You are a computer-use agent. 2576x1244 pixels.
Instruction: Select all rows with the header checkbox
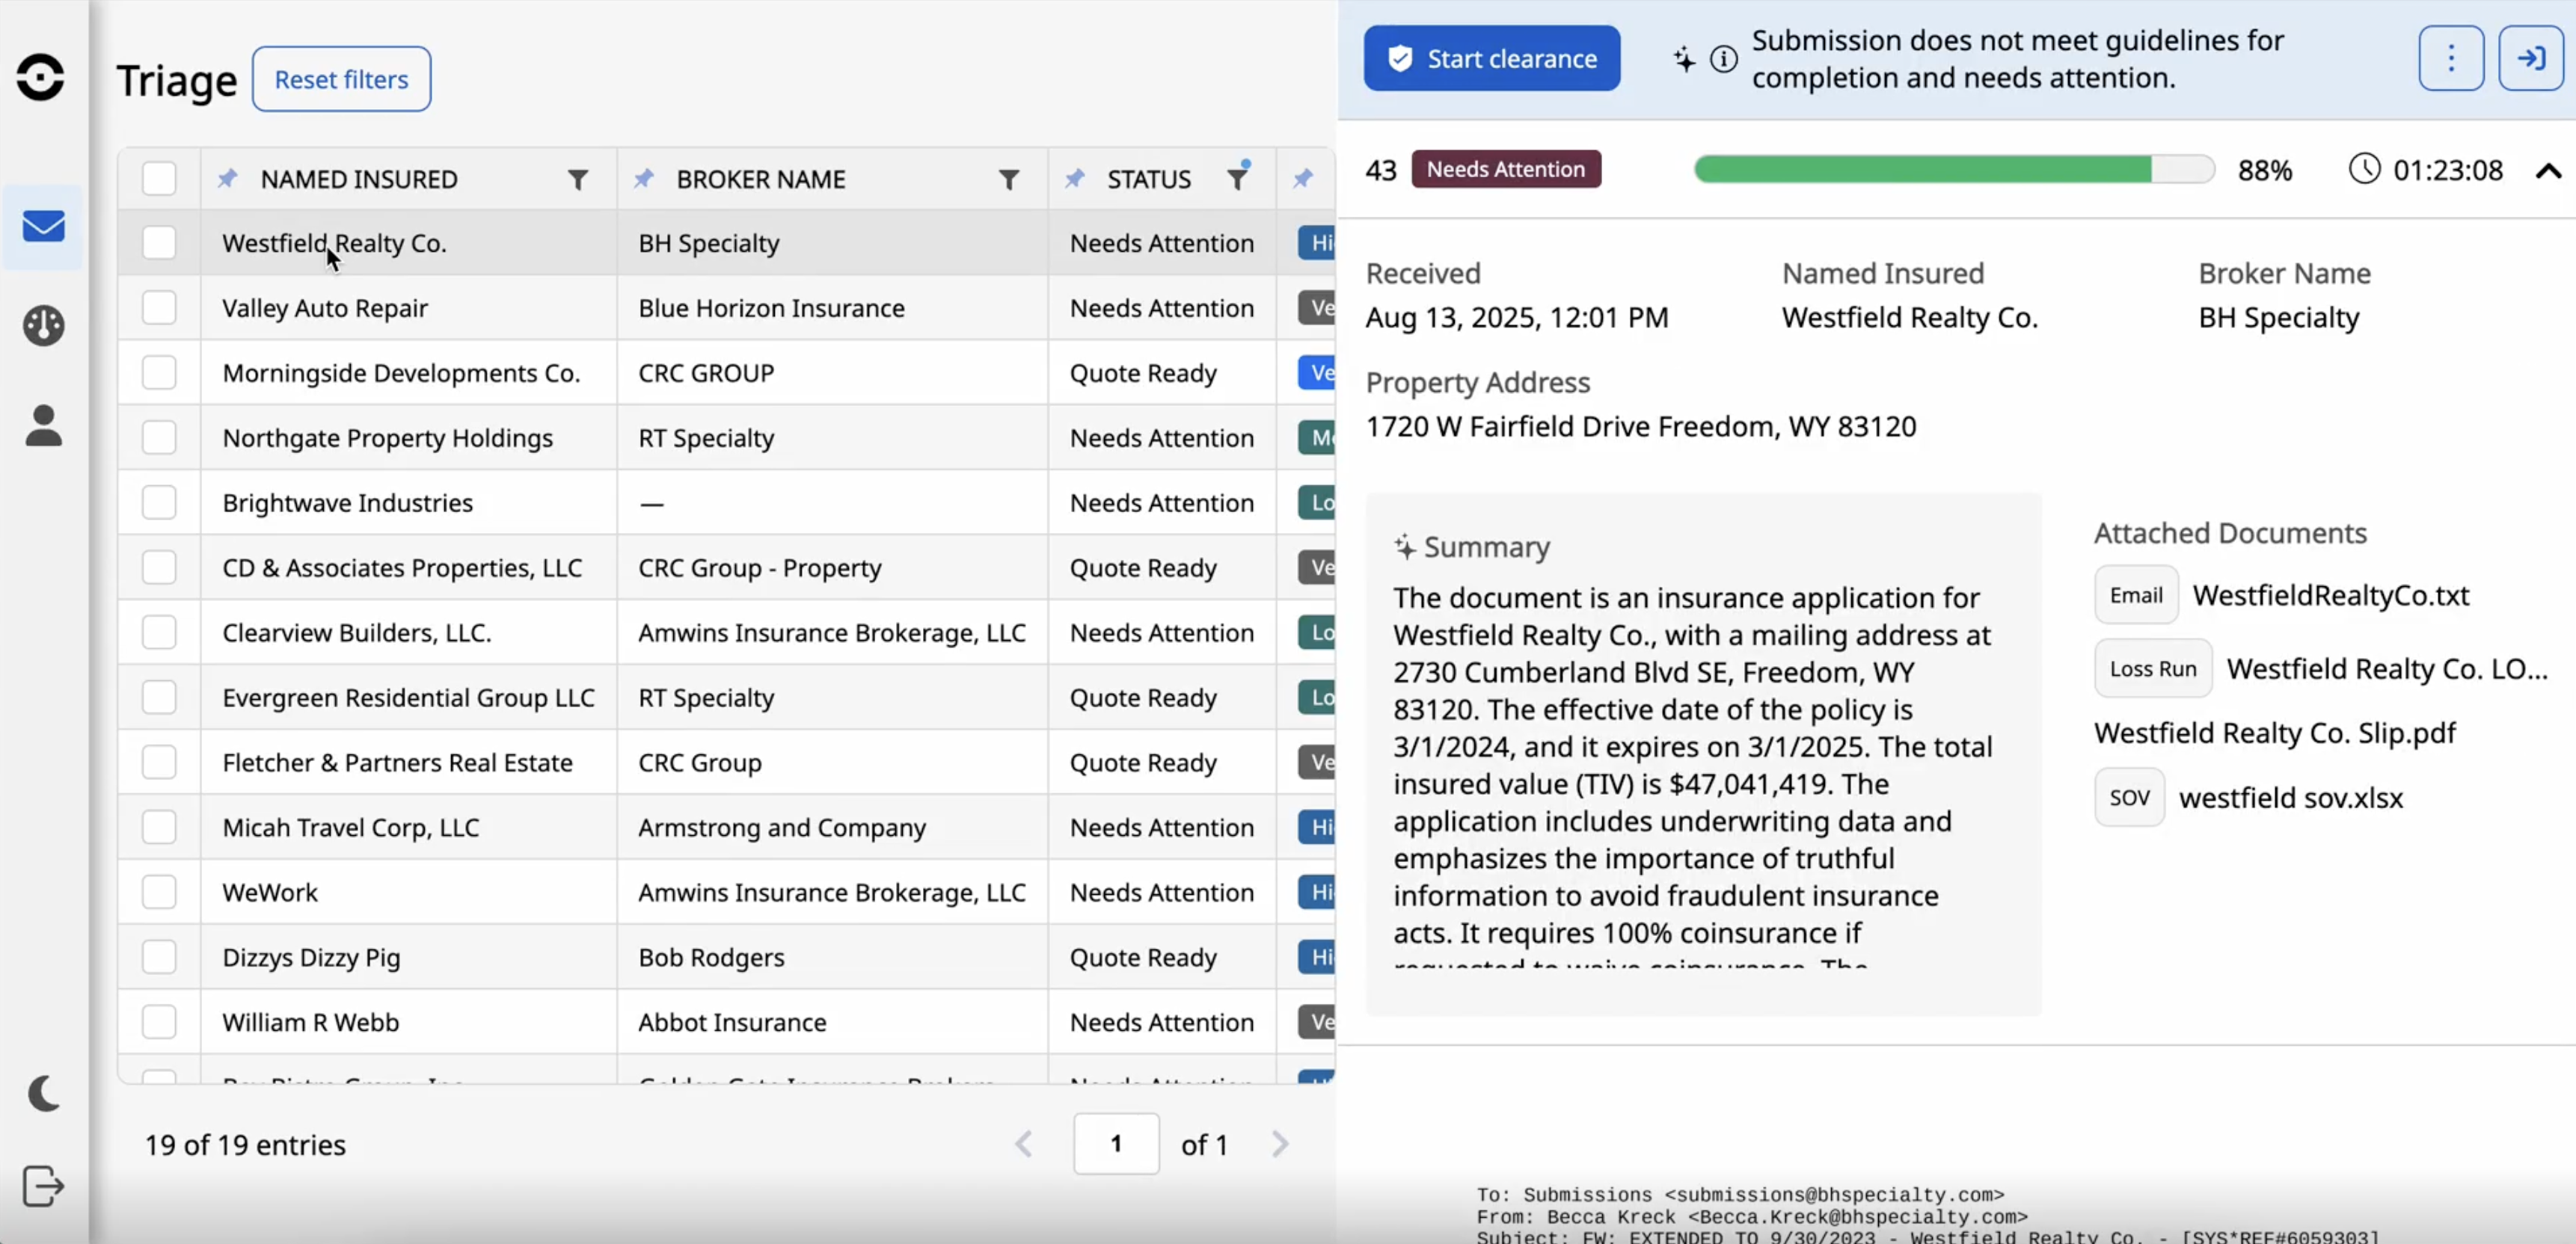[159, 178]
